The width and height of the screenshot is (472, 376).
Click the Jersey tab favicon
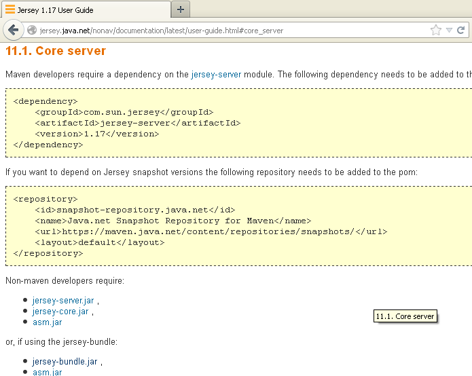[x=10, y=10]
